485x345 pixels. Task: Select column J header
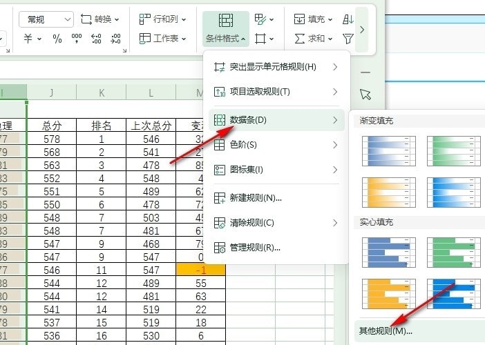tap(52, 92)
